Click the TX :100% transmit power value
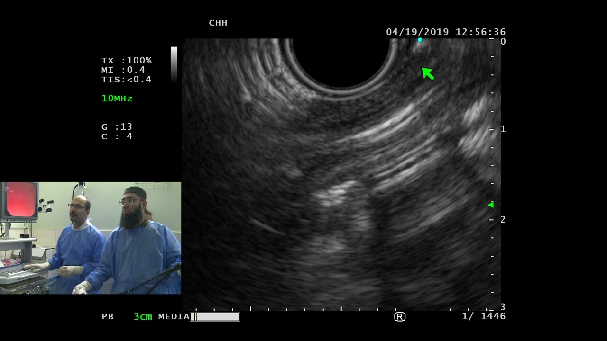 127,61
